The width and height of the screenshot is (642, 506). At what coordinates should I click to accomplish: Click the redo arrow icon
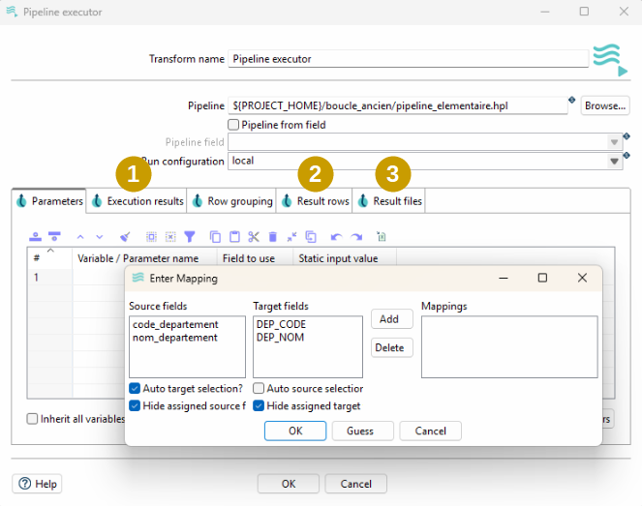coord(356,236)
